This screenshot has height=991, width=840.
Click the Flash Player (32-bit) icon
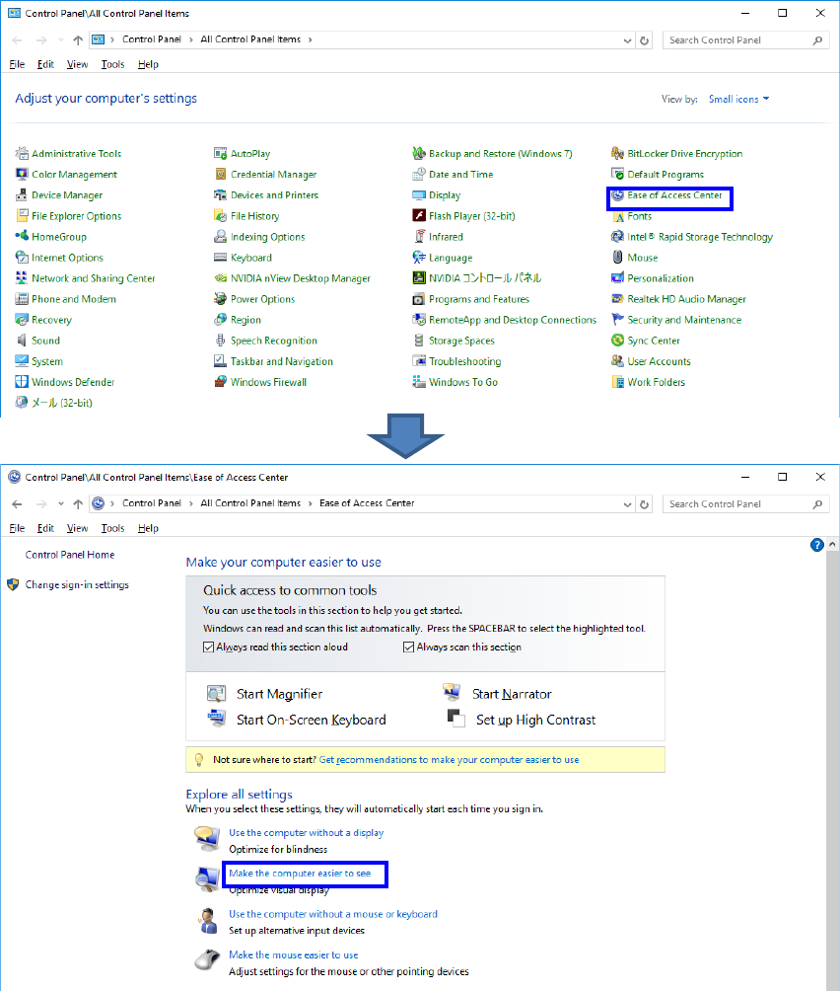[418, 215]
